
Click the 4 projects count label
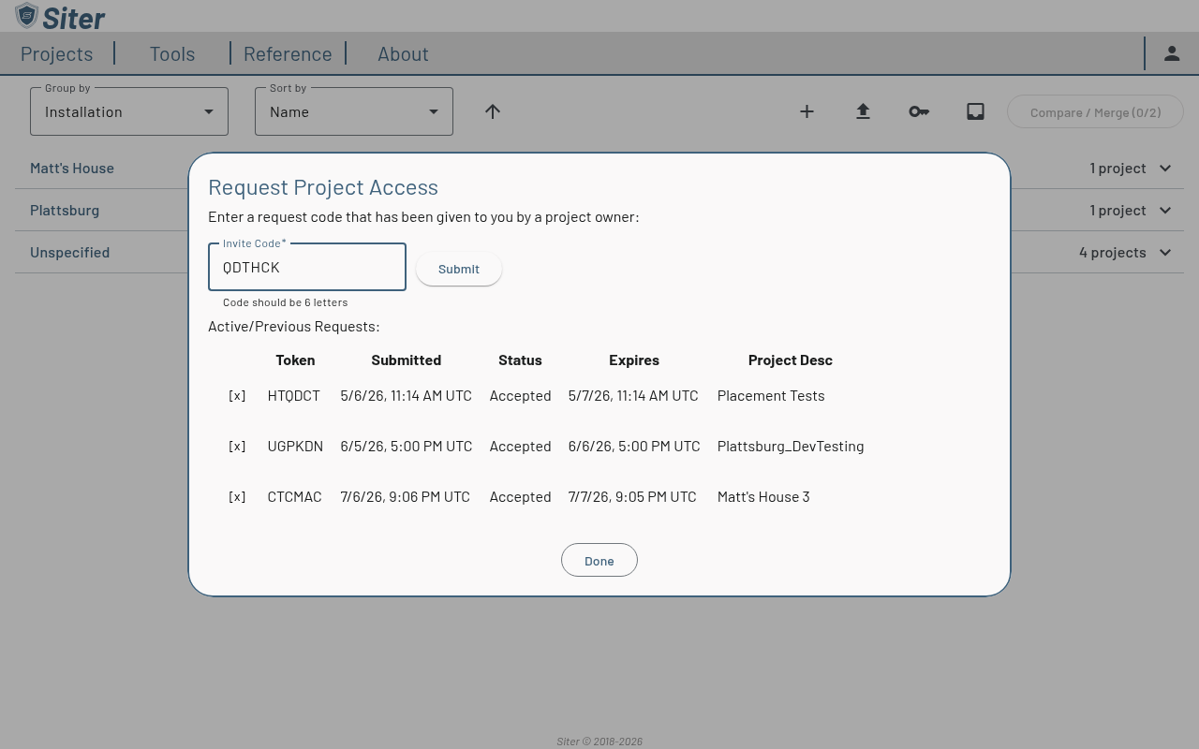1113,252
